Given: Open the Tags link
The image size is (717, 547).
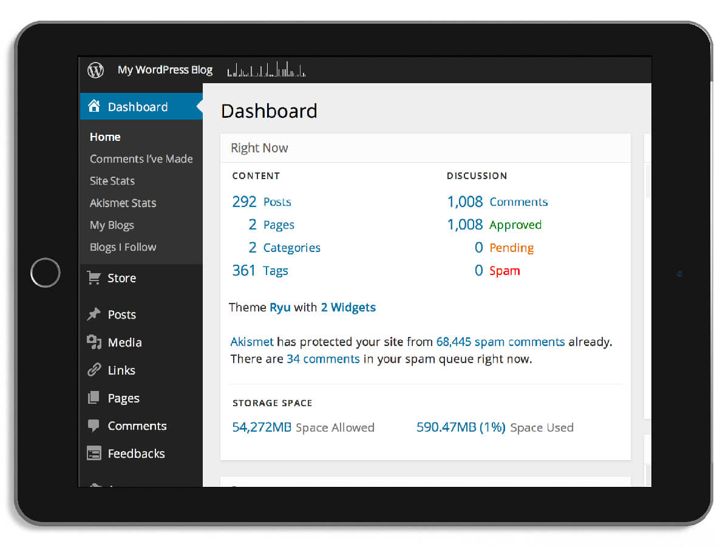Looking at the screenshot, I should pos(276,271).
